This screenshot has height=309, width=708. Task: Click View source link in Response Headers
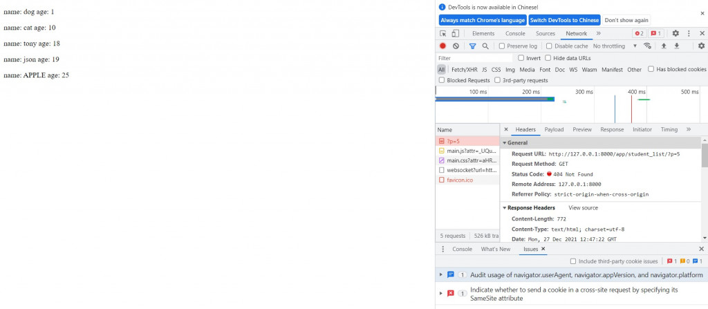click(583, 208)
